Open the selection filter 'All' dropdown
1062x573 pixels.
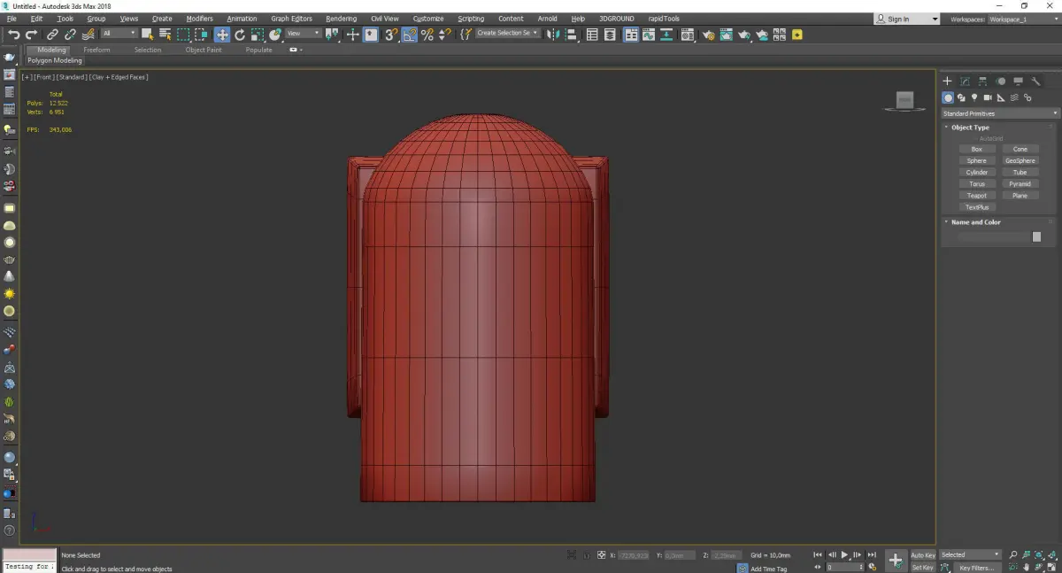(119, 34)
